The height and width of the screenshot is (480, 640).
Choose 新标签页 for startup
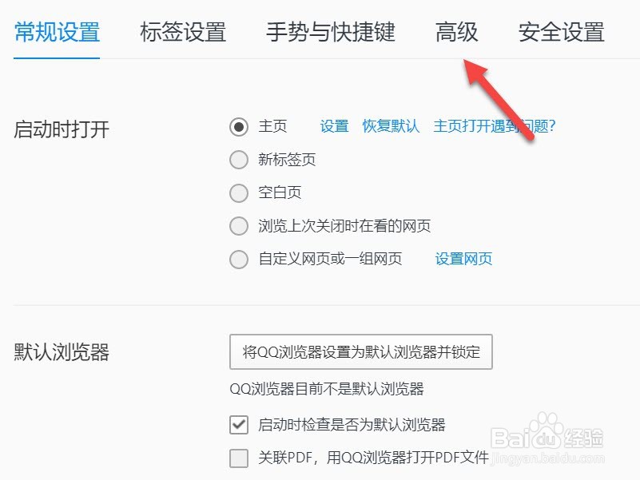click(x=238, y=160)
